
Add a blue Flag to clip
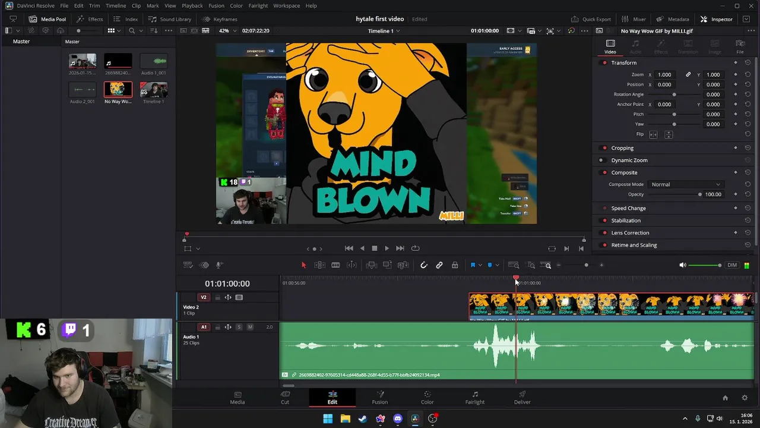tap(473, 265)
